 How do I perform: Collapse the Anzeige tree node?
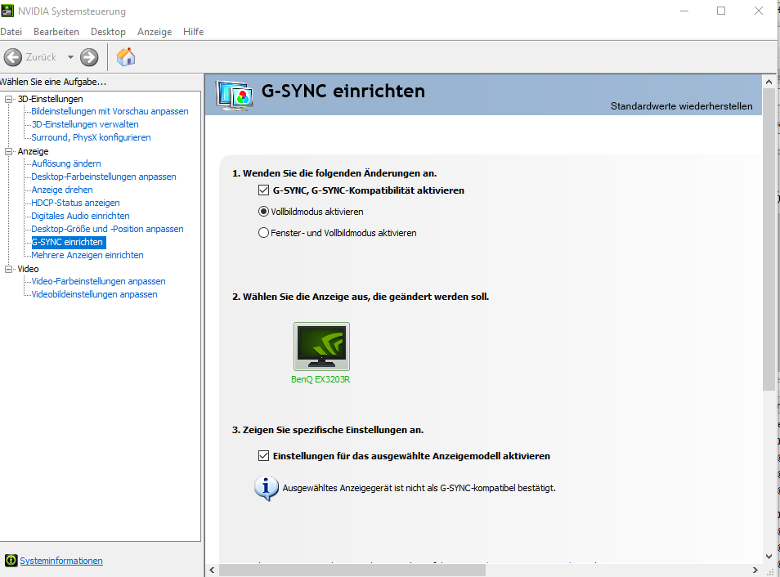coord(8,151)
